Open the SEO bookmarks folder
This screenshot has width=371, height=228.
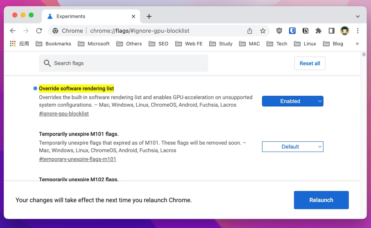coord(158,44)
